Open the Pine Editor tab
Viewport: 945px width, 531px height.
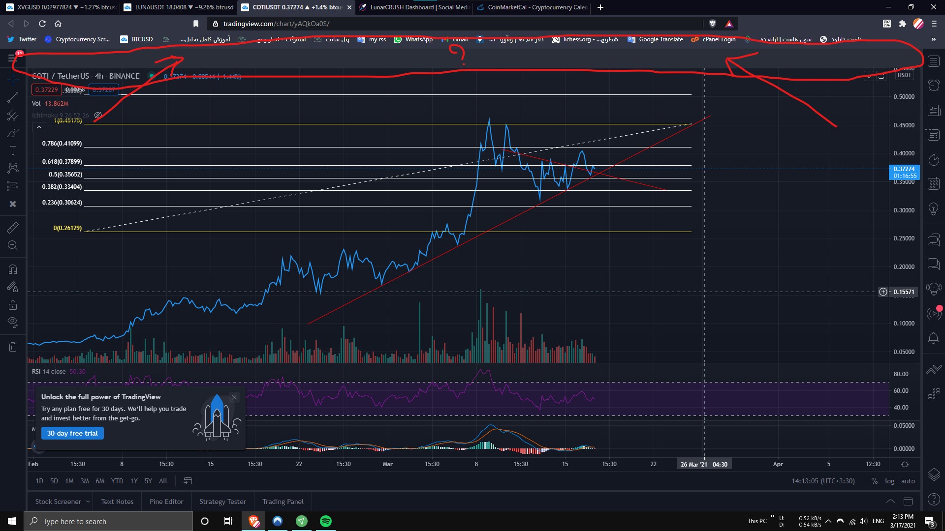[166, 502]
